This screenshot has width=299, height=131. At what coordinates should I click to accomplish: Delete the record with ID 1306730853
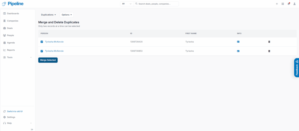point(269,51)
